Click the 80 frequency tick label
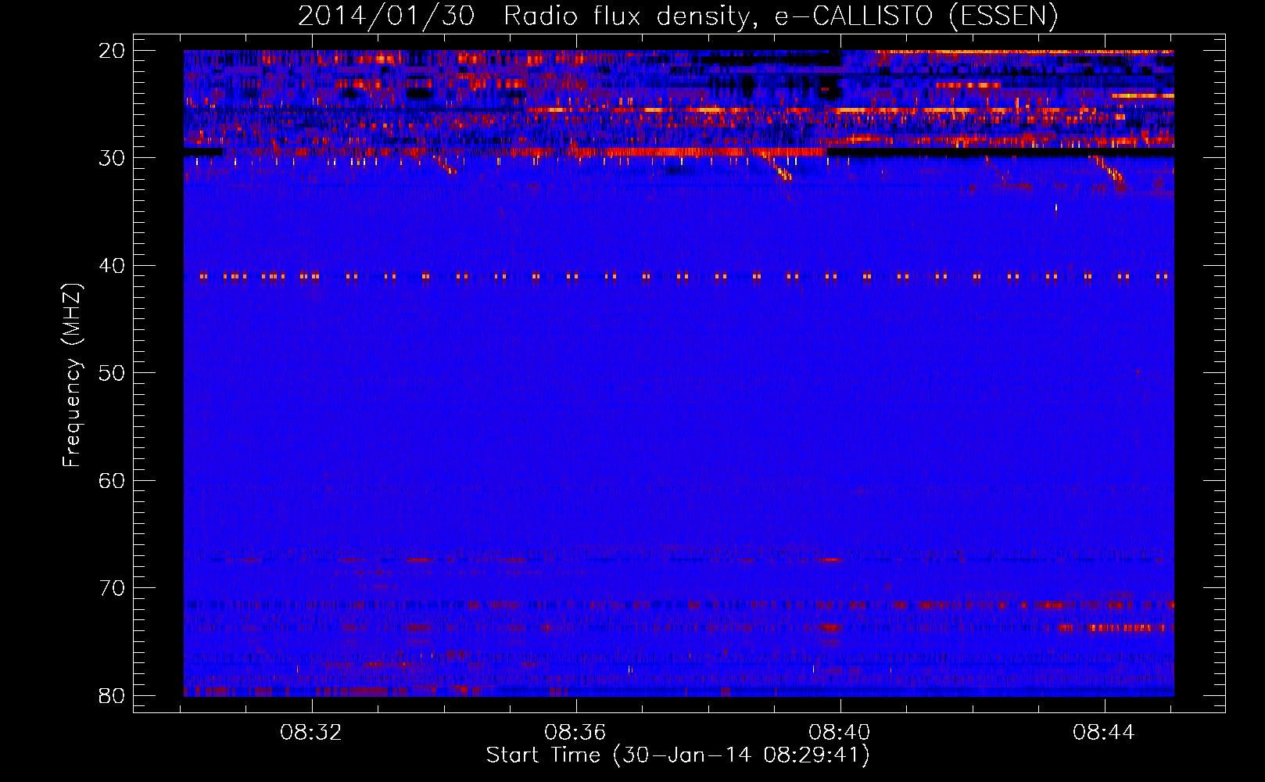The width and height of the screenshot is (1265, 782). [x=113, y=696]
